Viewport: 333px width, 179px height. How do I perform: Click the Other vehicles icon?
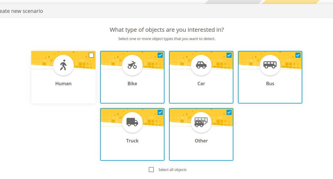tap(201, 122)
